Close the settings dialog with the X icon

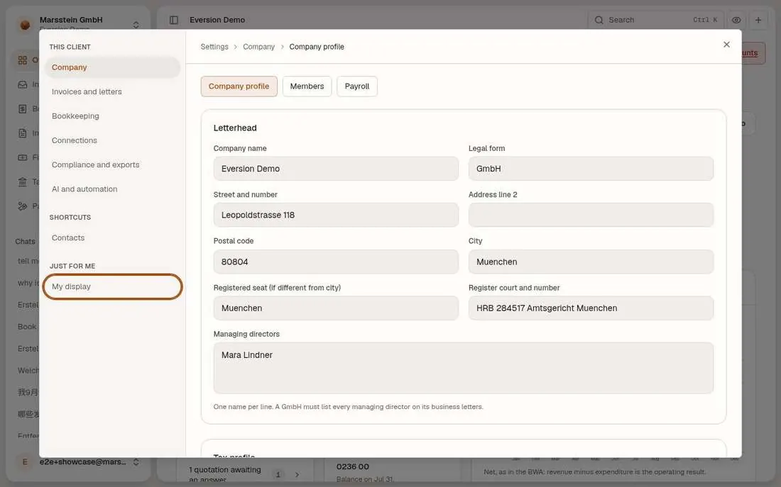click(x=726, y=45)
